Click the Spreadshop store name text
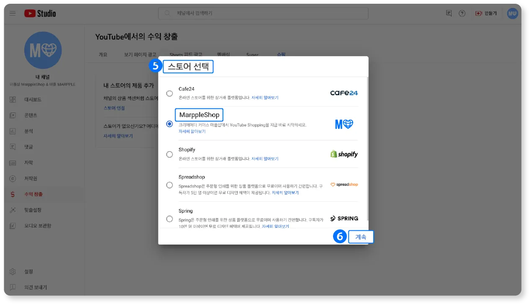 pos(191,177)
